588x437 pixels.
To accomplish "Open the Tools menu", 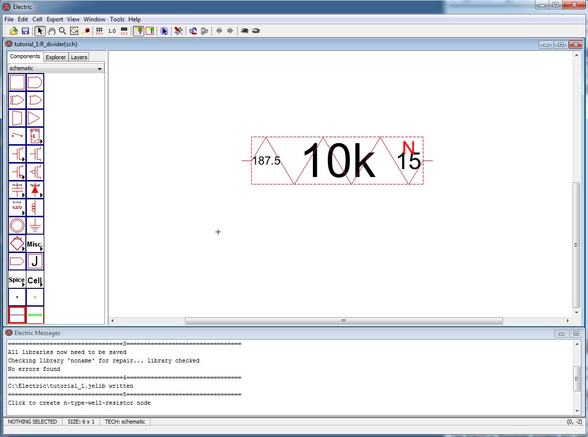I will click(x=117, y=19).
